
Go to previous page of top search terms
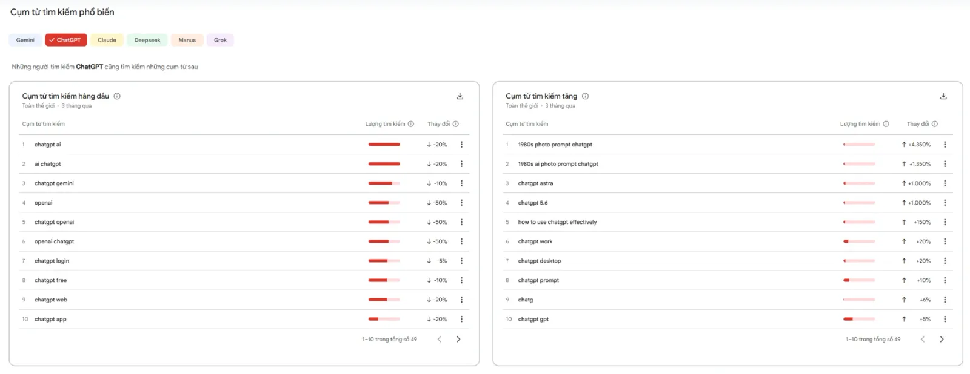[440, 340]
